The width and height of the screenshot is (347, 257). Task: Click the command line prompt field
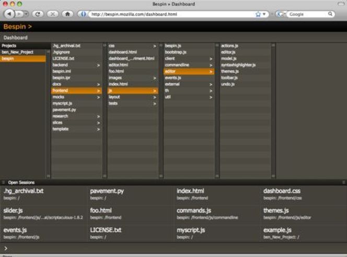(x=173, y=248)
